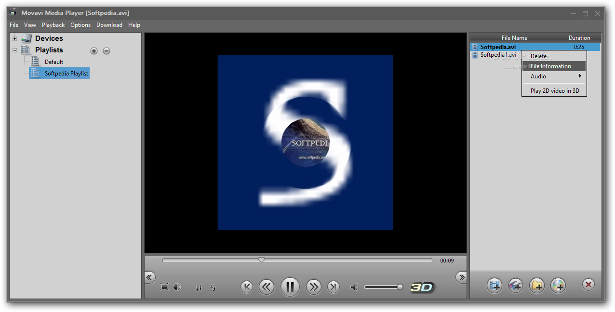Select Softpedia Playlist in tree
615x312 pixels.
59,73
